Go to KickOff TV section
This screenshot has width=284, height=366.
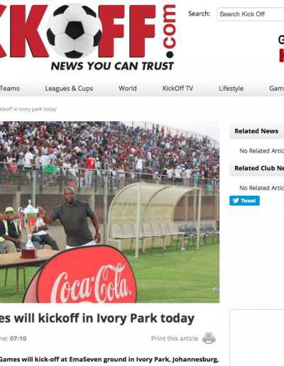click(177, 89)
